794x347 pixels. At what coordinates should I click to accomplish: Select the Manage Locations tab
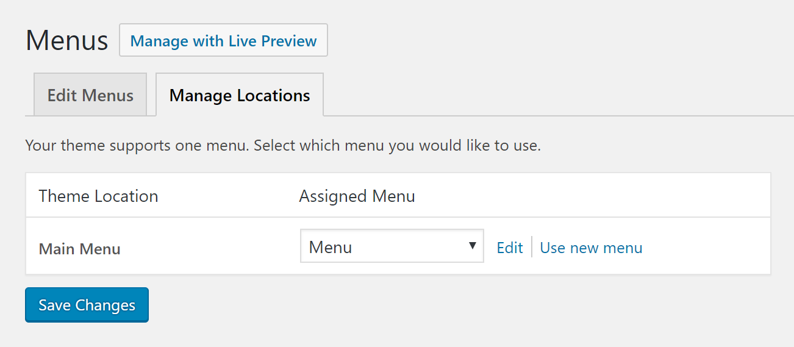[x=240, y=95]
